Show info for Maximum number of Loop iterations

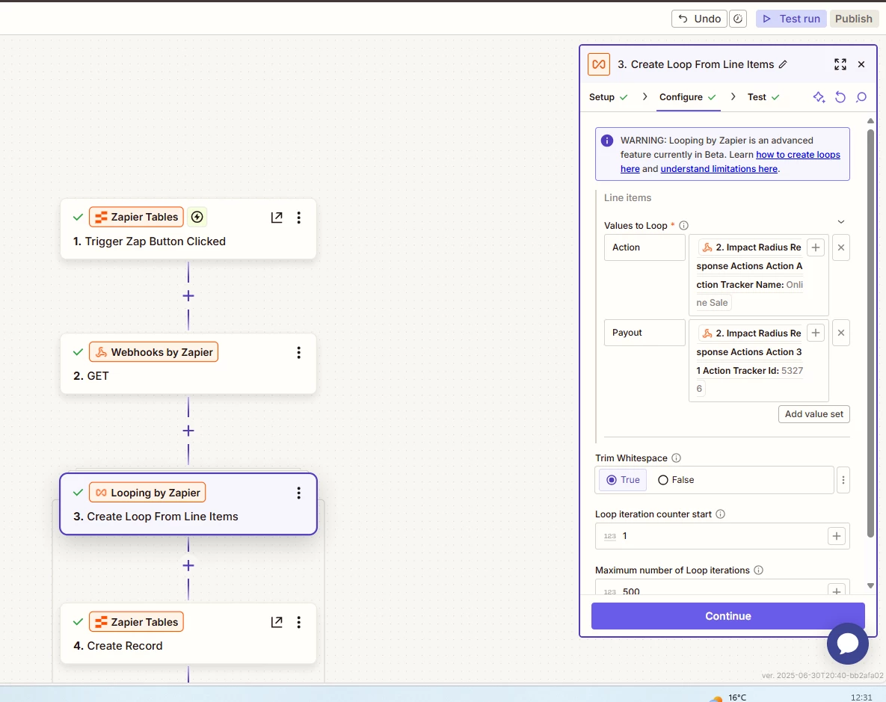[759, 570]
